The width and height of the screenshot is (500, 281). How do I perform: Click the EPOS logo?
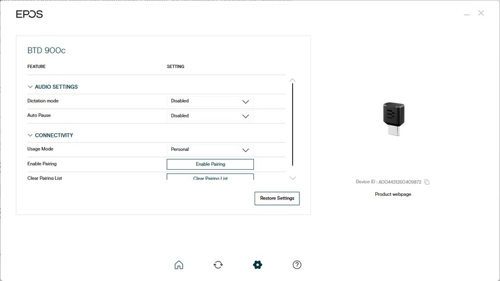pos(29,14)
